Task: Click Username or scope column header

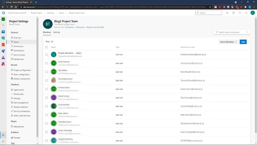Action: pyautogui.click(x=188, y=47)
